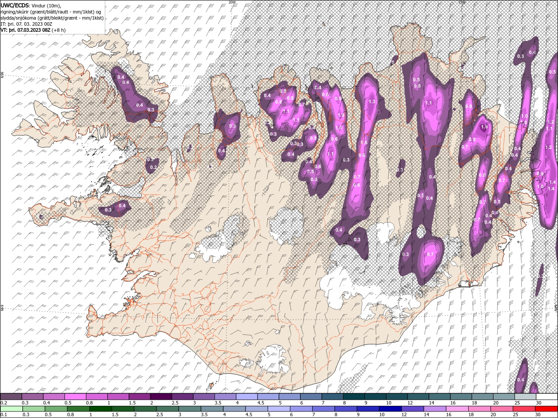The width and height of the screenshot is (558, 418).
Task: Click the '20W' longitude label at the top
Action: click(x=232, y=2)
